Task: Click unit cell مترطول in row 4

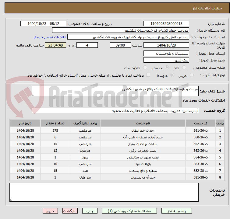Action: [x=85, y=151]
